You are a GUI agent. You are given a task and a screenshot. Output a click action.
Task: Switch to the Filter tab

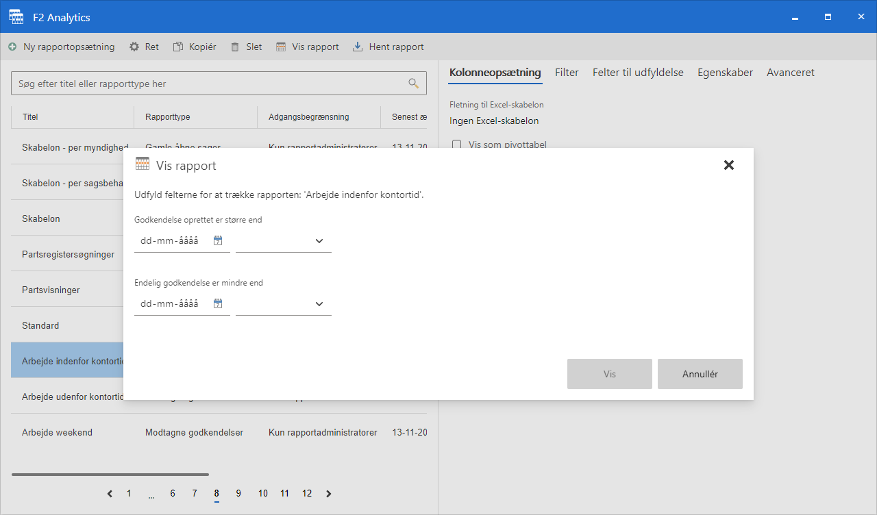pyautogui.click(x=567, y=73)
